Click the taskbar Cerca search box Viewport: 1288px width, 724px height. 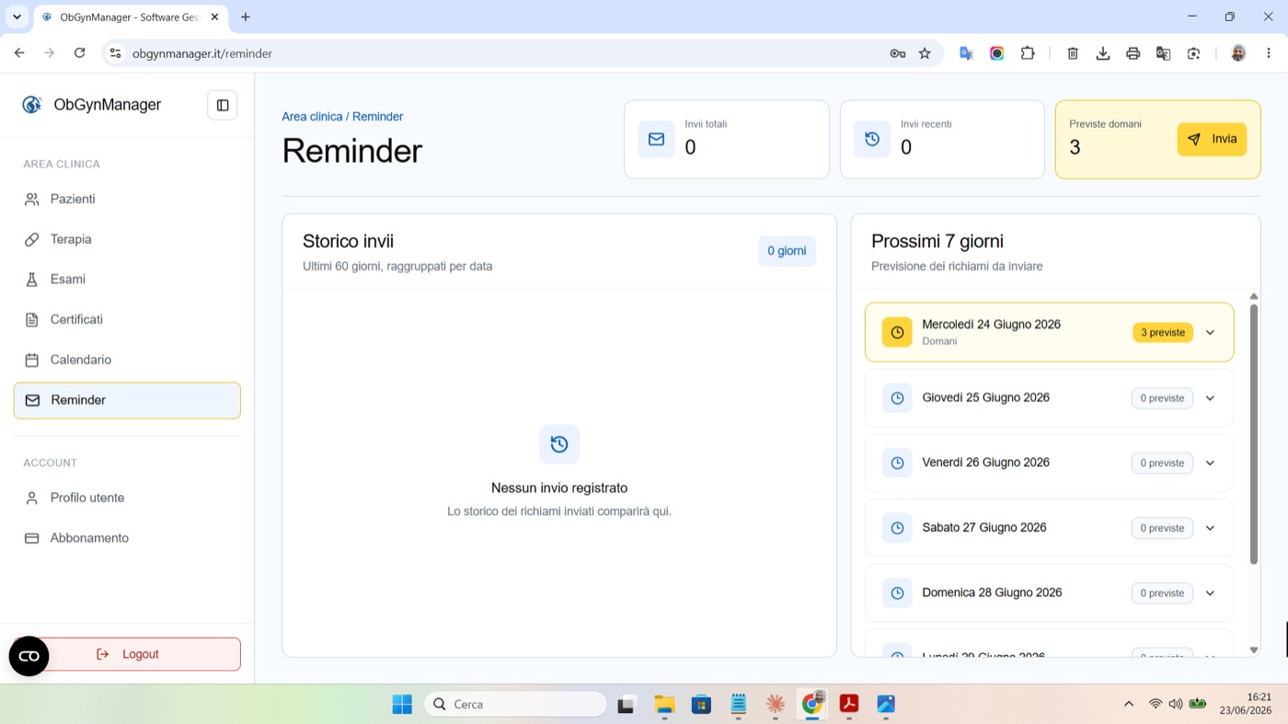pos(515,705)
